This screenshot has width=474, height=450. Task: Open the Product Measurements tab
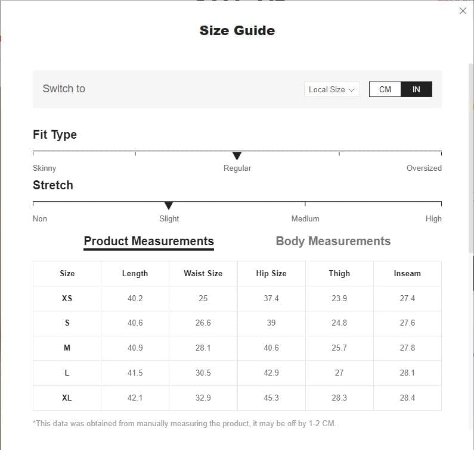pos(148,241)
